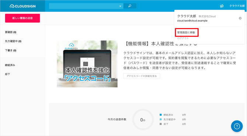This screenshot has height=136, width=247.
Task: Open the help question mark bubble
Action: [x=237, y=126]
